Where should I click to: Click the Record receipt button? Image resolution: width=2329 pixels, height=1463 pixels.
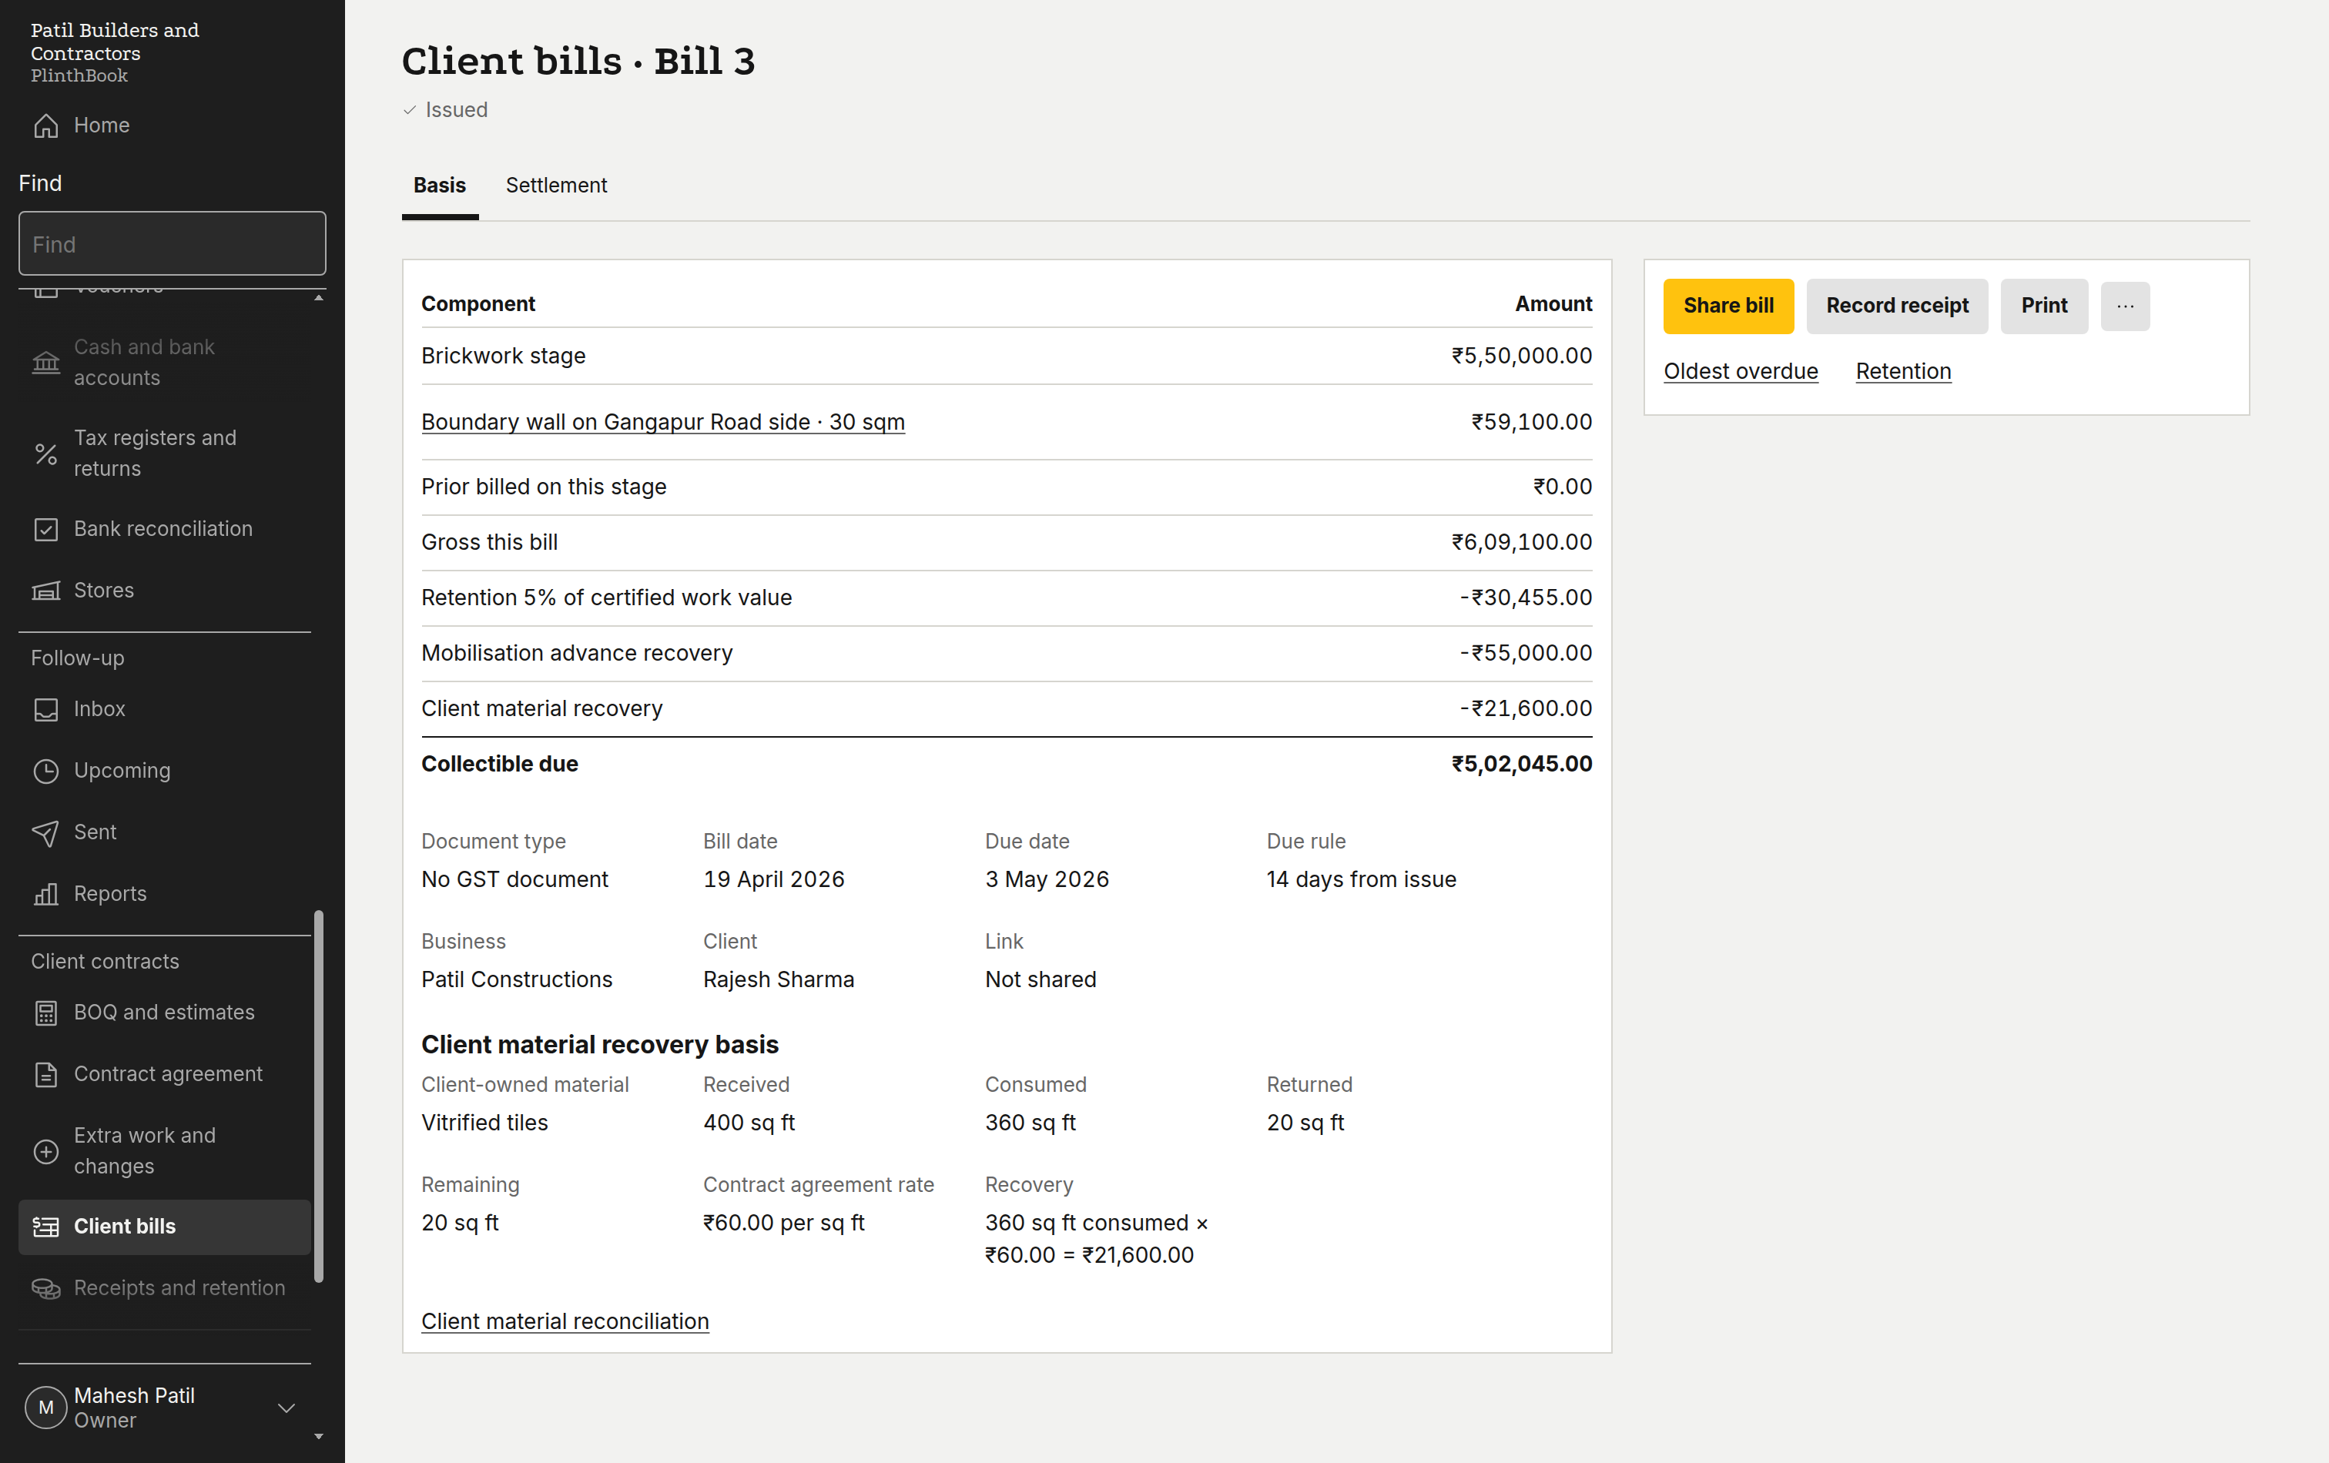coord(1897,306)
